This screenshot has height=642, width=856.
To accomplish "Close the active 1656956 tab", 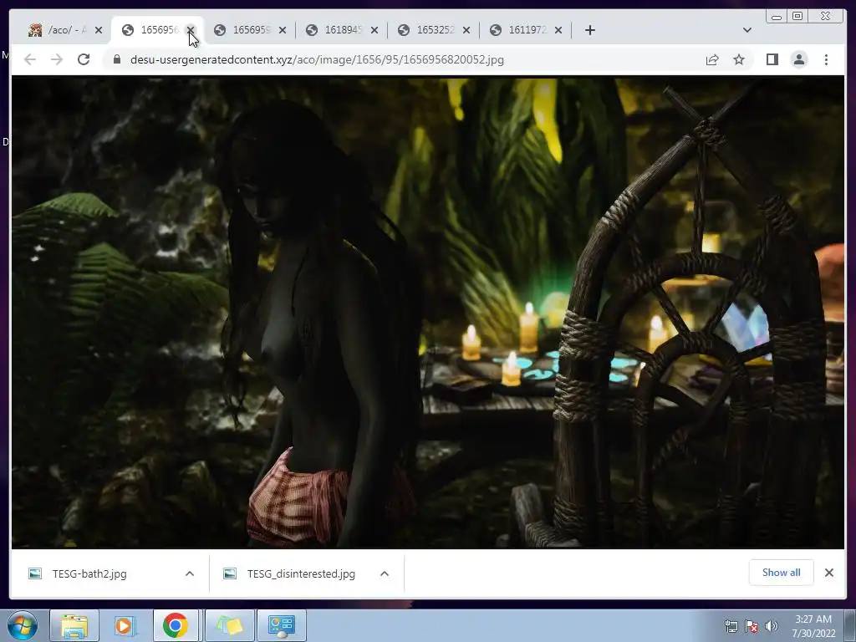I will (x=191, y=30).
